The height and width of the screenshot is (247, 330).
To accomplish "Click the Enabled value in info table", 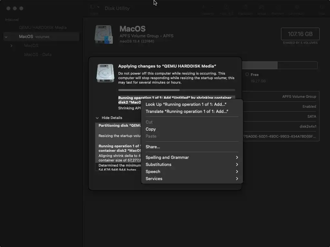I will (309, 107).
